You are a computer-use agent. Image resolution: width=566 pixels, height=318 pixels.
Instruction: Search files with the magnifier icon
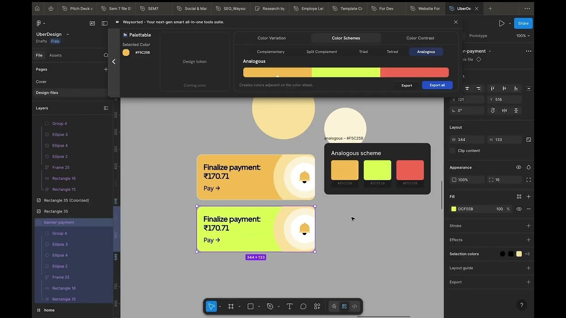(106, 55)
